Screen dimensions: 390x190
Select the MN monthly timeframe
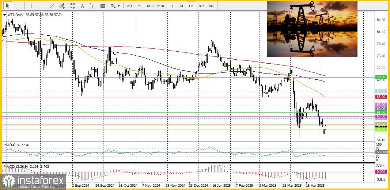coord(212,6)
